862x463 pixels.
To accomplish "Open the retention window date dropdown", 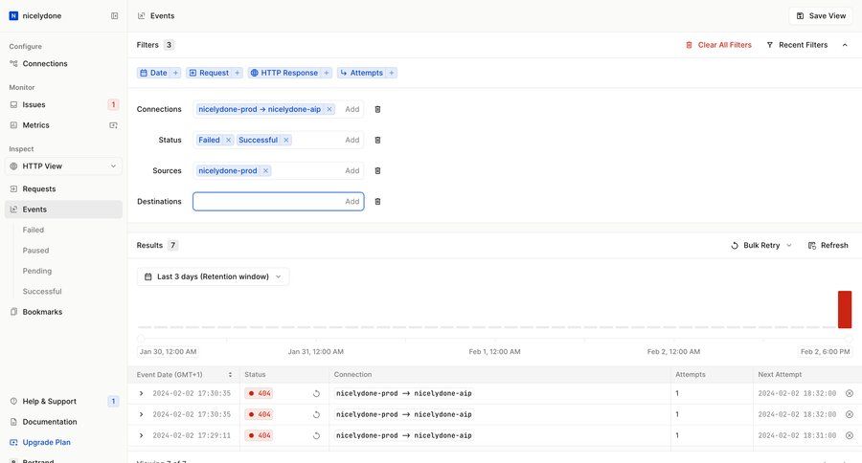I will tap(213, 276).
